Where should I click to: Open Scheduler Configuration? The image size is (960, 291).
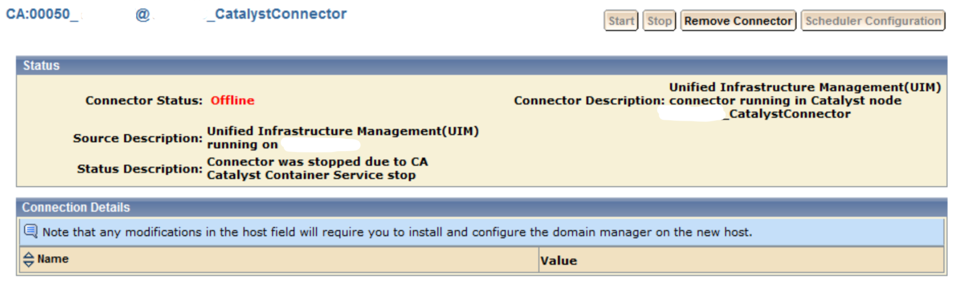(x=873, y=21)
